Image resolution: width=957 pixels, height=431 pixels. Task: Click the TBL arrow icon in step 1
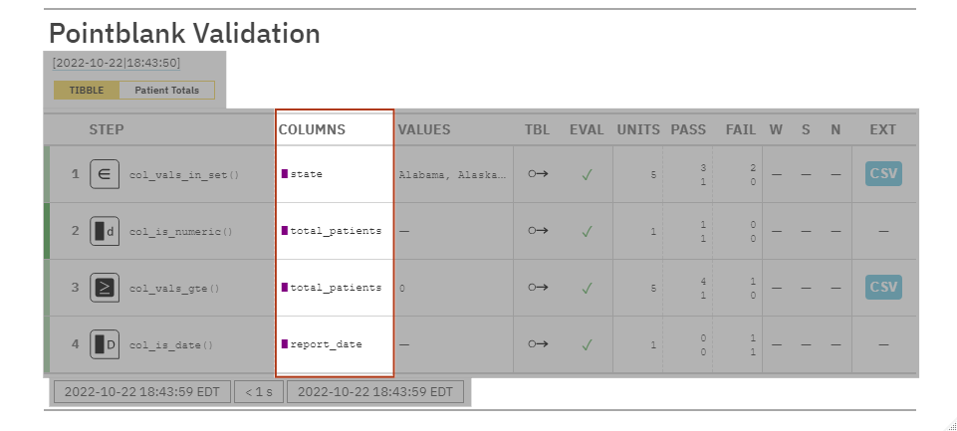pyautogui.click(x=538, y=174)
